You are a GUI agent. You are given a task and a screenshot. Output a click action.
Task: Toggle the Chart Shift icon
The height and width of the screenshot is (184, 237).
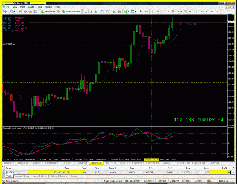pyautogui.click(x=119, y=11)
